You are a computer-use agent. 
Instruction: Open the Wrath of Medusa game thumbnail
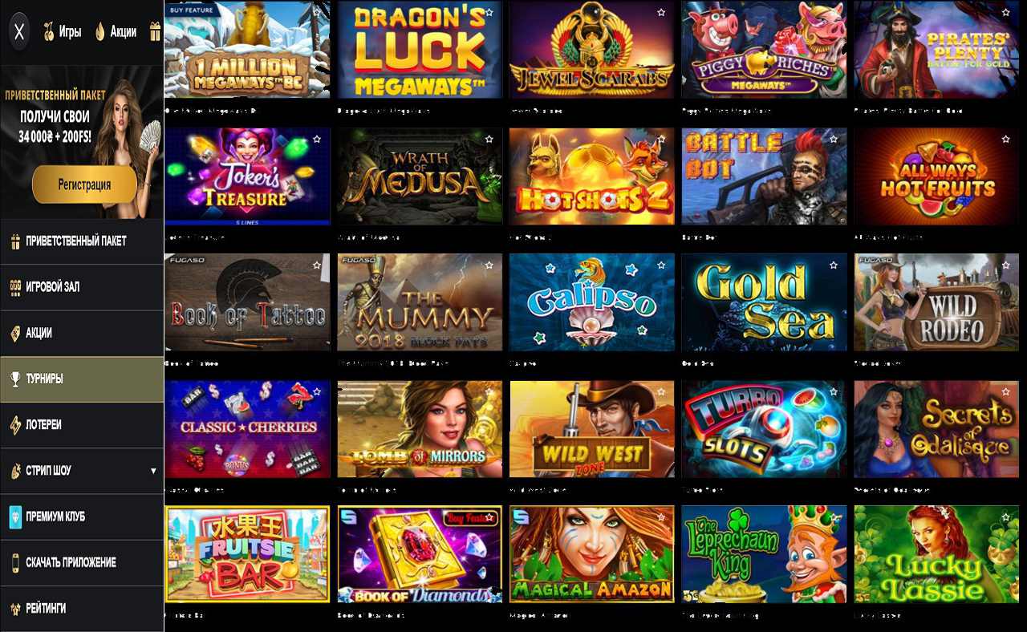click(420, 176)
